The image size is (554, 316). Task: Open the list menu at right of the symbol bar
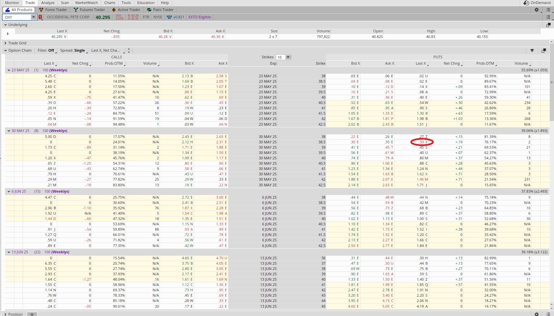click(548, 17)
